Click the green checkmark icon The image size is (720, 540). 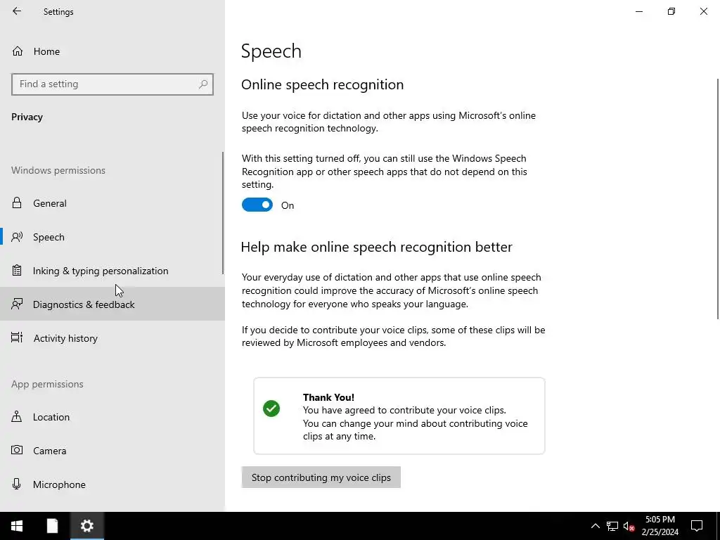[271, 409]
